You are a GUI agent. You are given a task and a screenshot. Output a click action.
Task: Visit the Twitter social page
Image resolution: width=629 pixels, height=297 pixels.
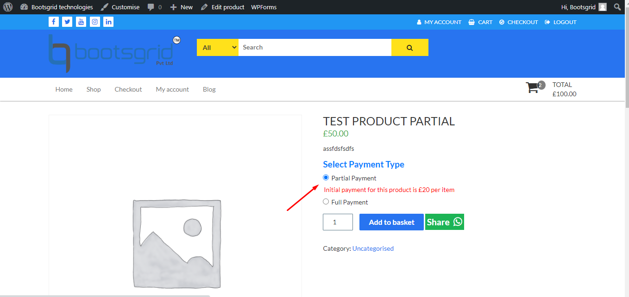[67, 22]
